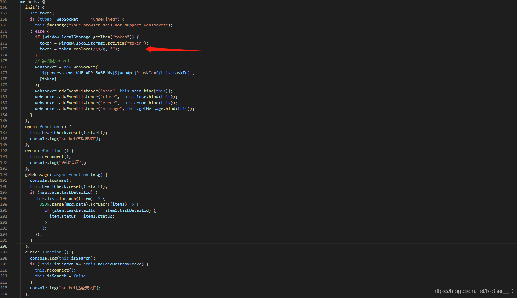This screenshot has height=298, width=517.
Task: Click the console.log(this.isSearch); statement
Action: 63,258
